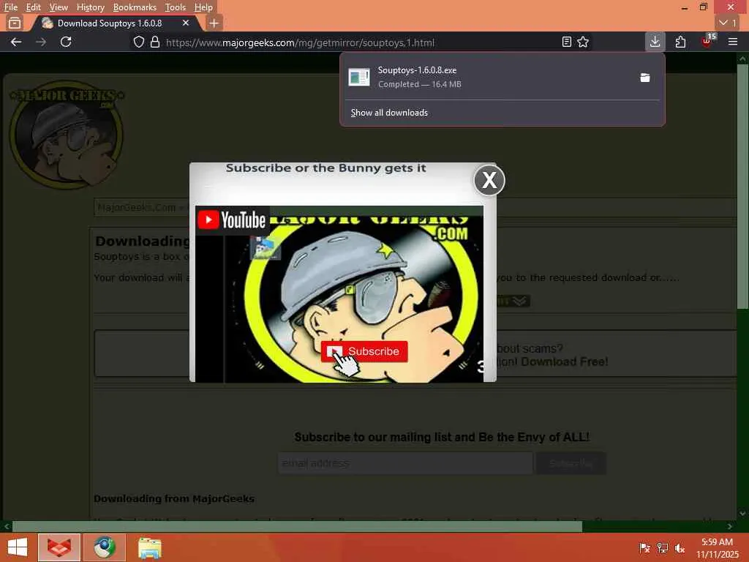Click the scroll left arrow
Image resolution: width=749 pixels, height=562 pixels.
click(x=6, y=526)
